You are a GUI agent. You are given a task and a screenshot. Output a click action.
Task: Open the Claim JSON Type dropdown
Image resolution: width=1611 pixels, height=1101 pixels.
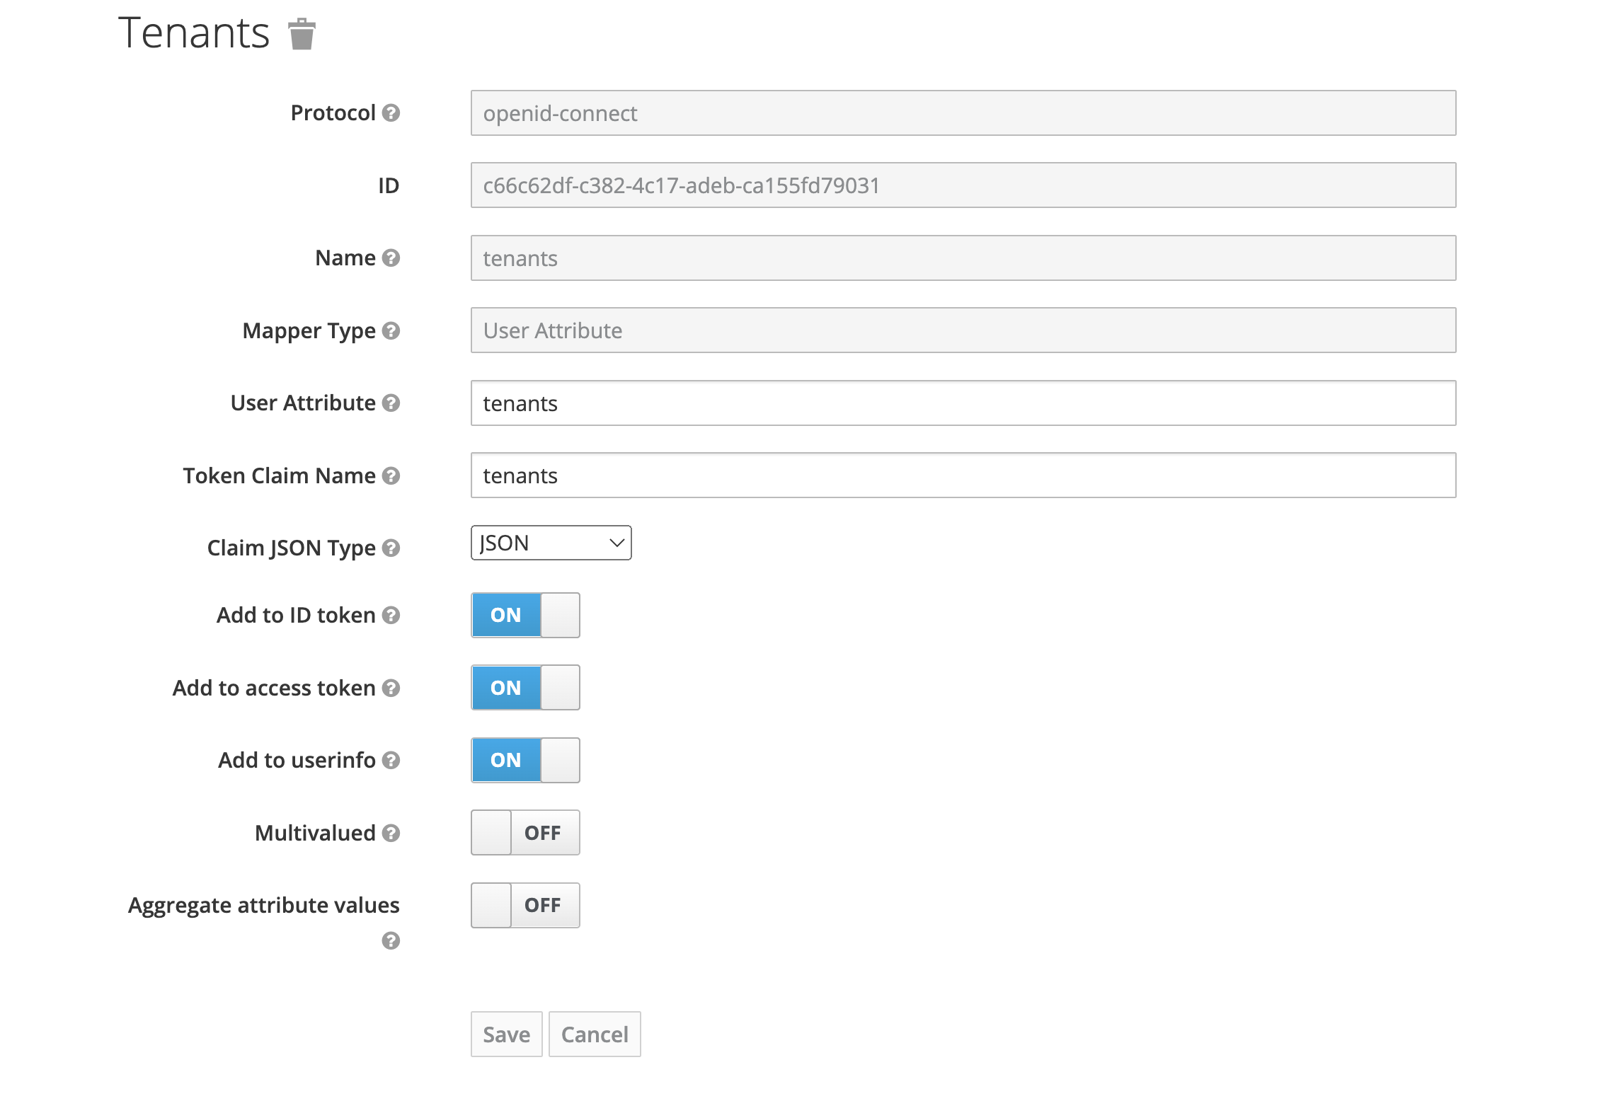tap(551, 543)
